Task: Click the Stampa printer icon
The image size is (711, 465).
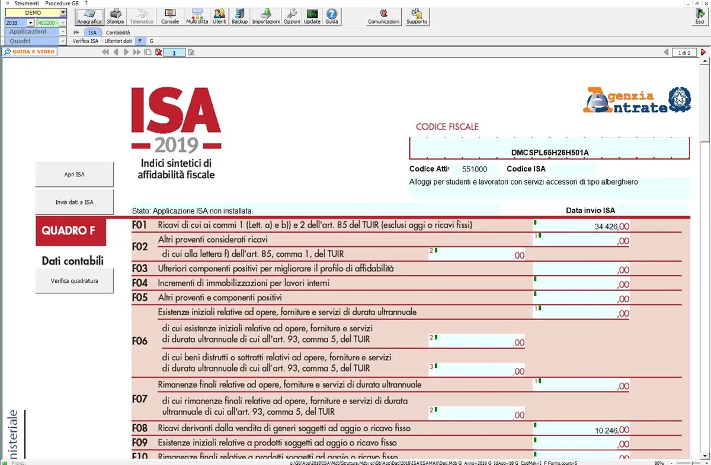Action: click(115, 17)
